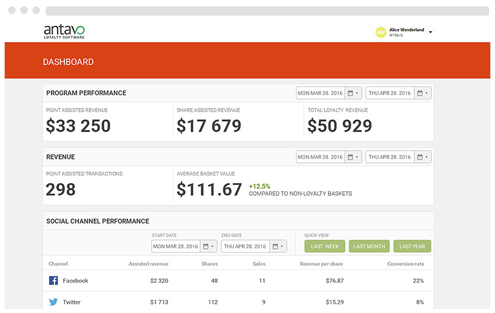495x313 pixels.
Task: Click the Revenue end date field
Action: [x=390, y=157]
